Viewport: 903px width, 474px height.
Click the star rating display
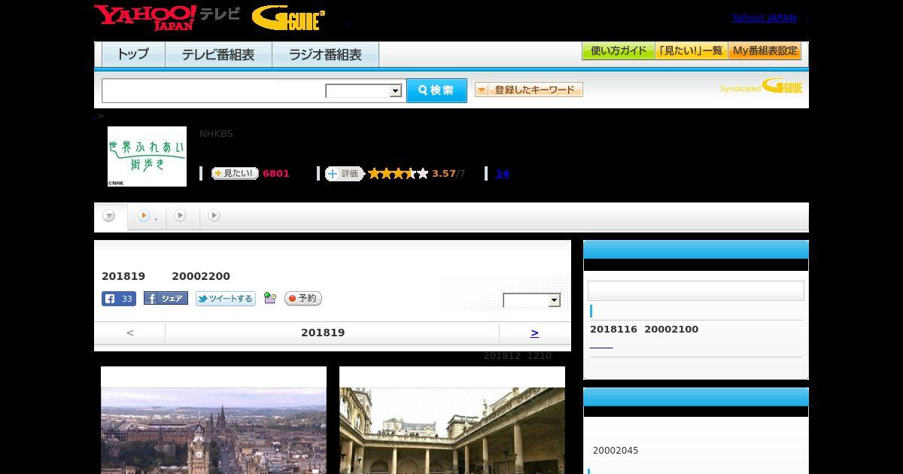click(398, 174)
